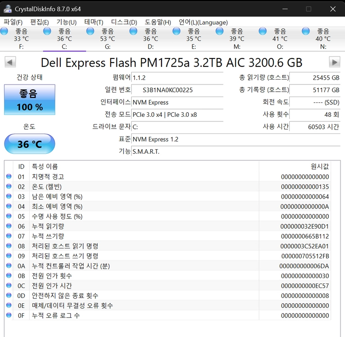The width and height of the screenshot is (345, 337).
Task: Click raw value 000000032E90D1
Action: tap(305, 226)
